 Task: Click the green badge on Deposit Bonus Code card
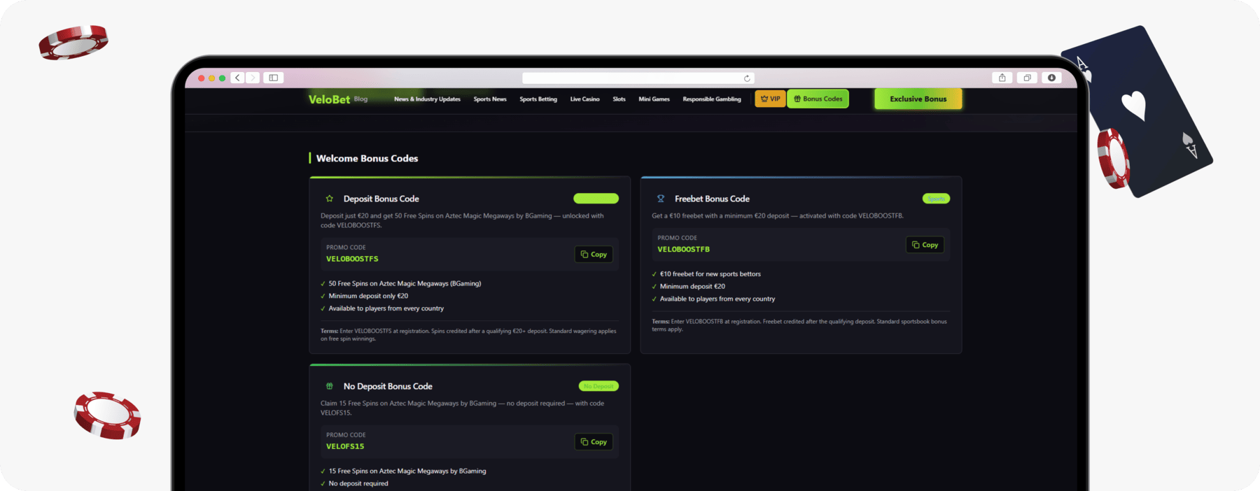click(x=596, y=199)
